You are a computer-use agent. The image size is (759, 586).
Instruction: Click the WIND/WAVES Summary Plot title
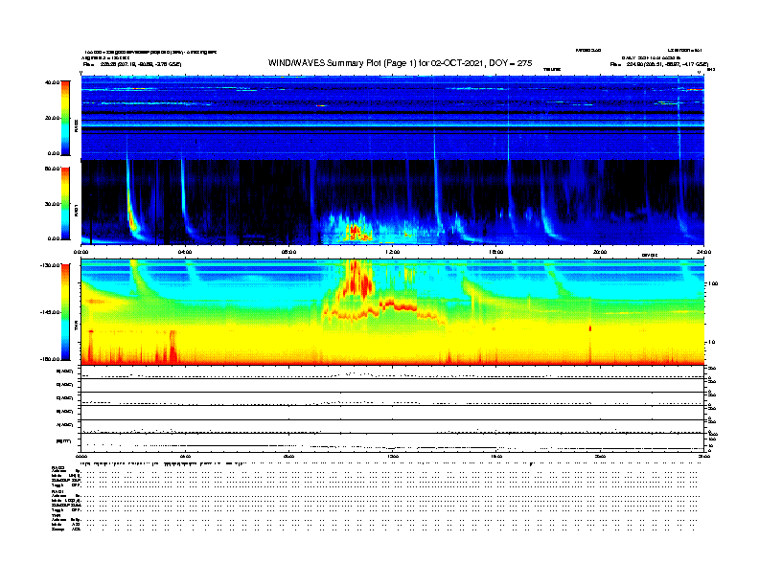400,63
